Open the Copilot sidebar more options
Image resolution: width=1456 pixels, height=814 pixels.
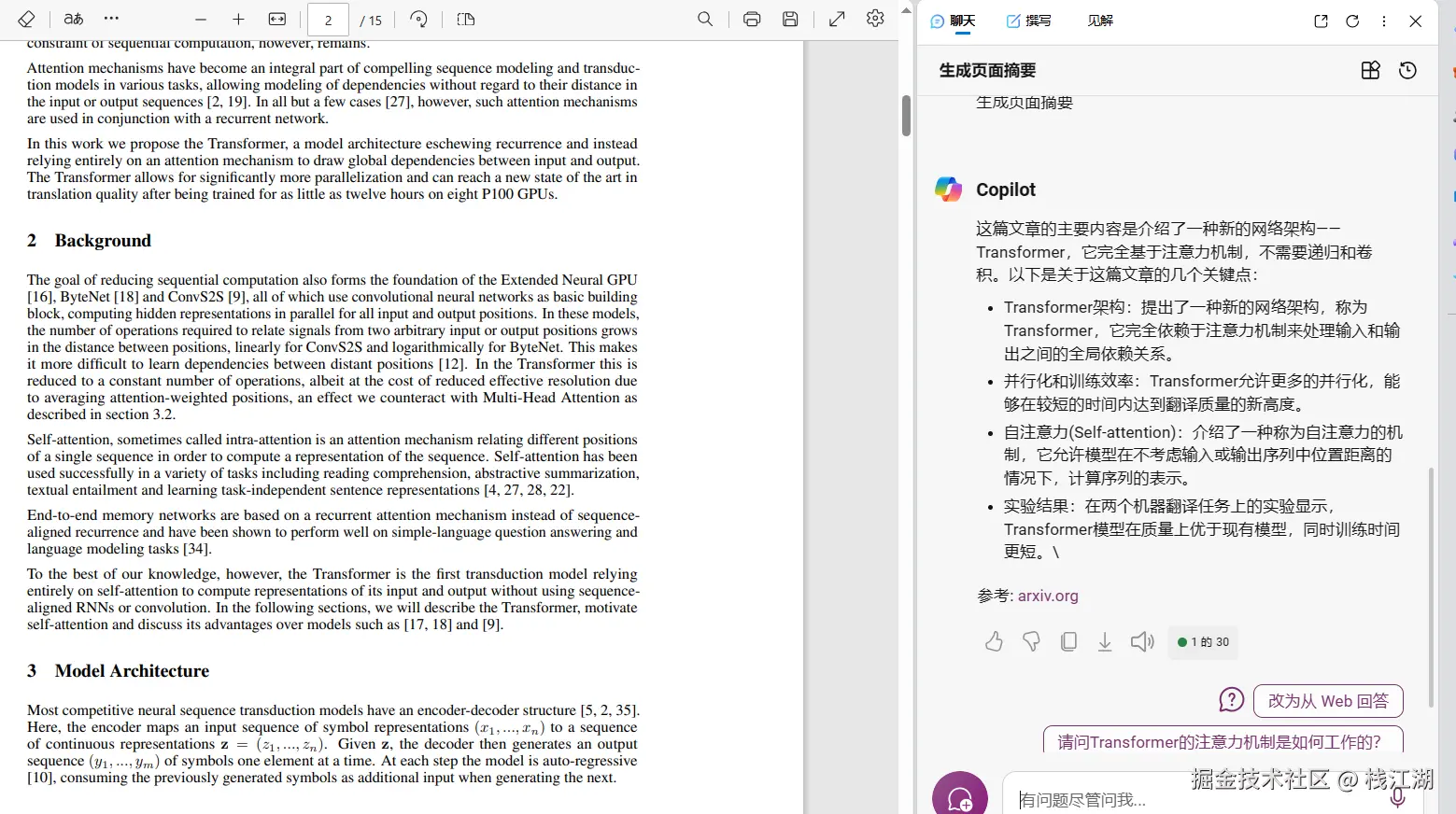tap(1384, 21)
